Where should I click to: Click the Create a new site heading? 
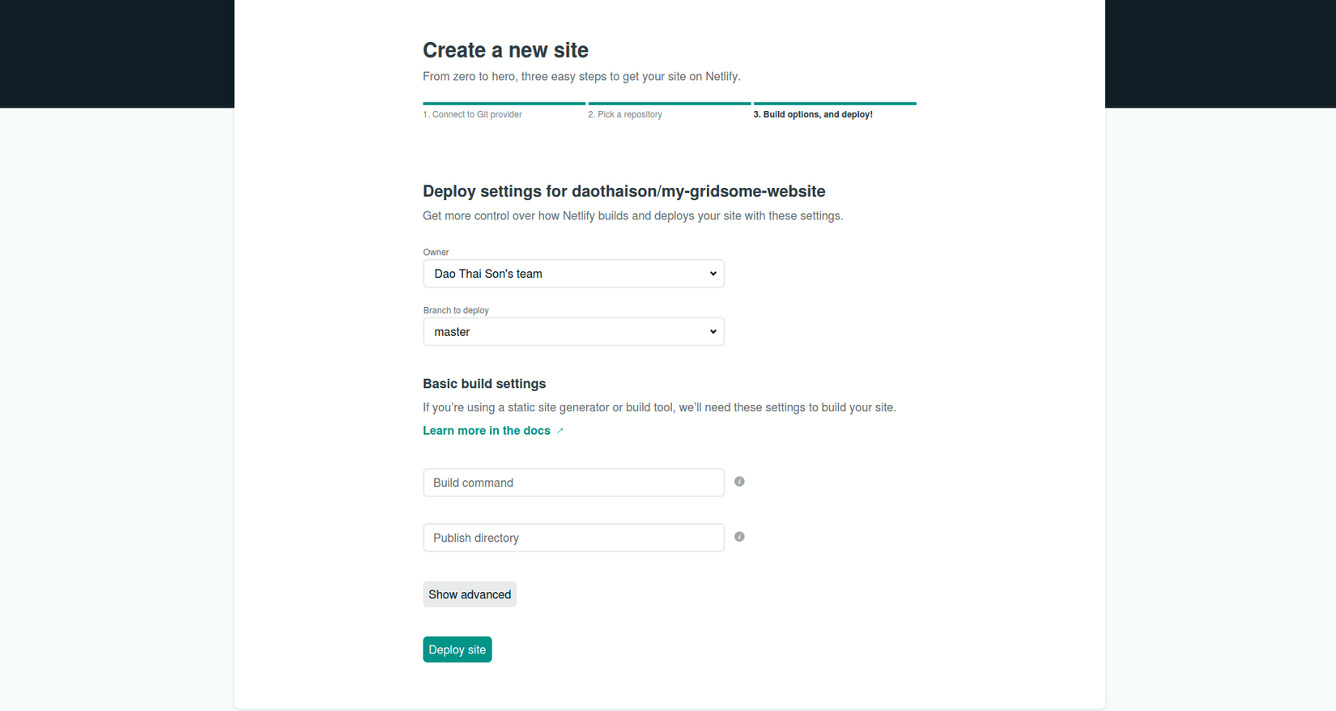point(505,50)
